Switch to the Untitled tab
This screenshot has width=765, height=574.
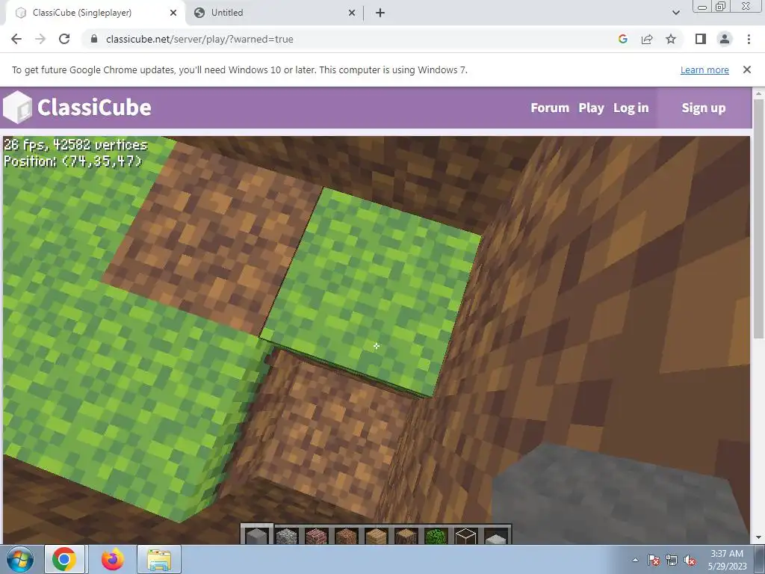pos(274,13)
